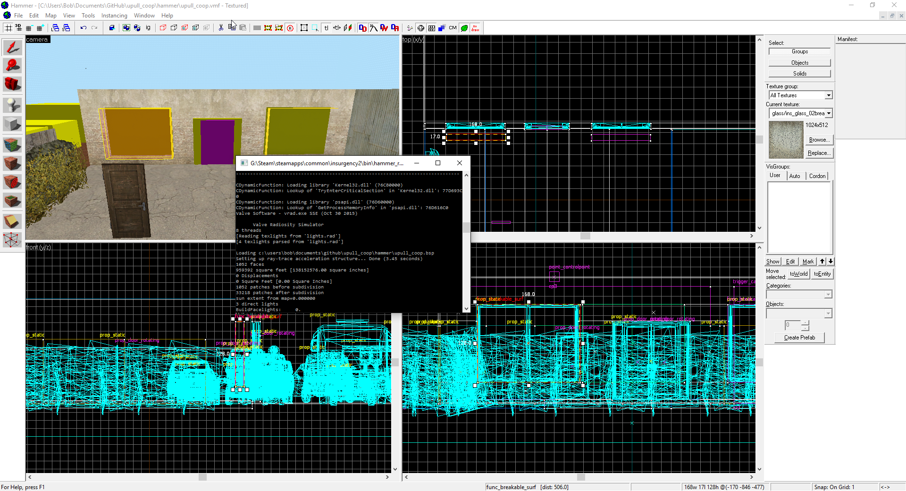Open the Toggle Texture Application tool

pos(12,144)
